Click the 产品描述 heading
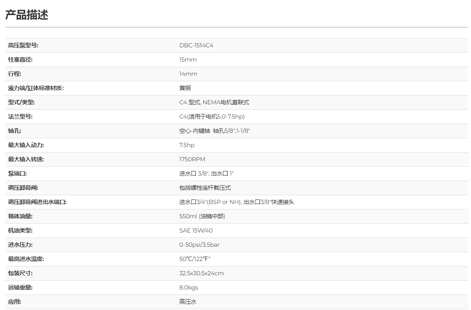Screen dimensions: 471x310 pyautogui.click(x=27, y=15)
